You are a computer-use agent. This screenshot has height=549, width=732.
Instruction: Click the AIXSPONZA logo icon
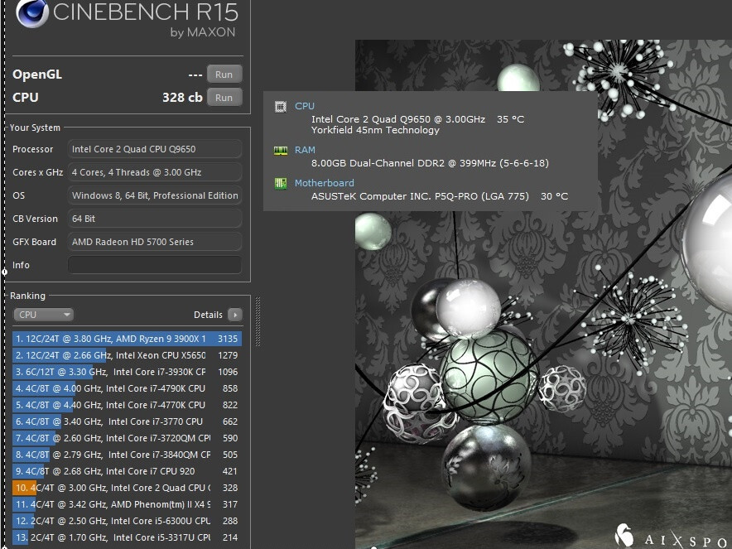624,535
